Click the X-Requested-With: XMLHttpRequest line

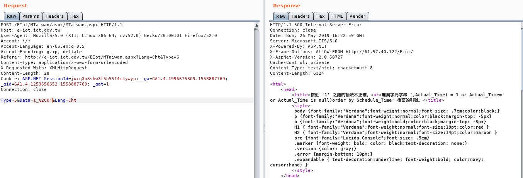(x=44, y=68)
